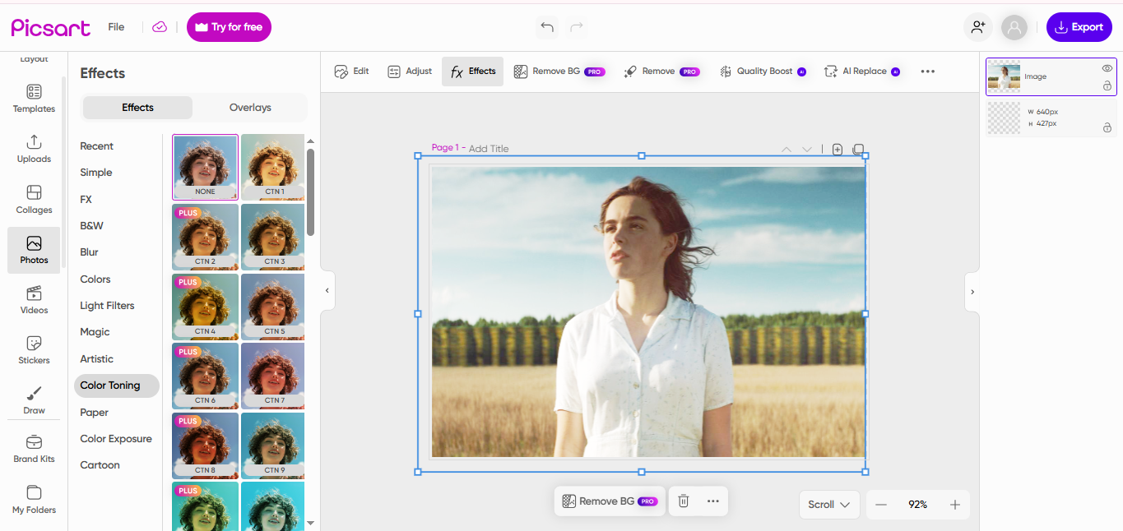Move page up with chevron arrow
The image size is (1123, 531).
pyautogui.click(x=787, y=150)
